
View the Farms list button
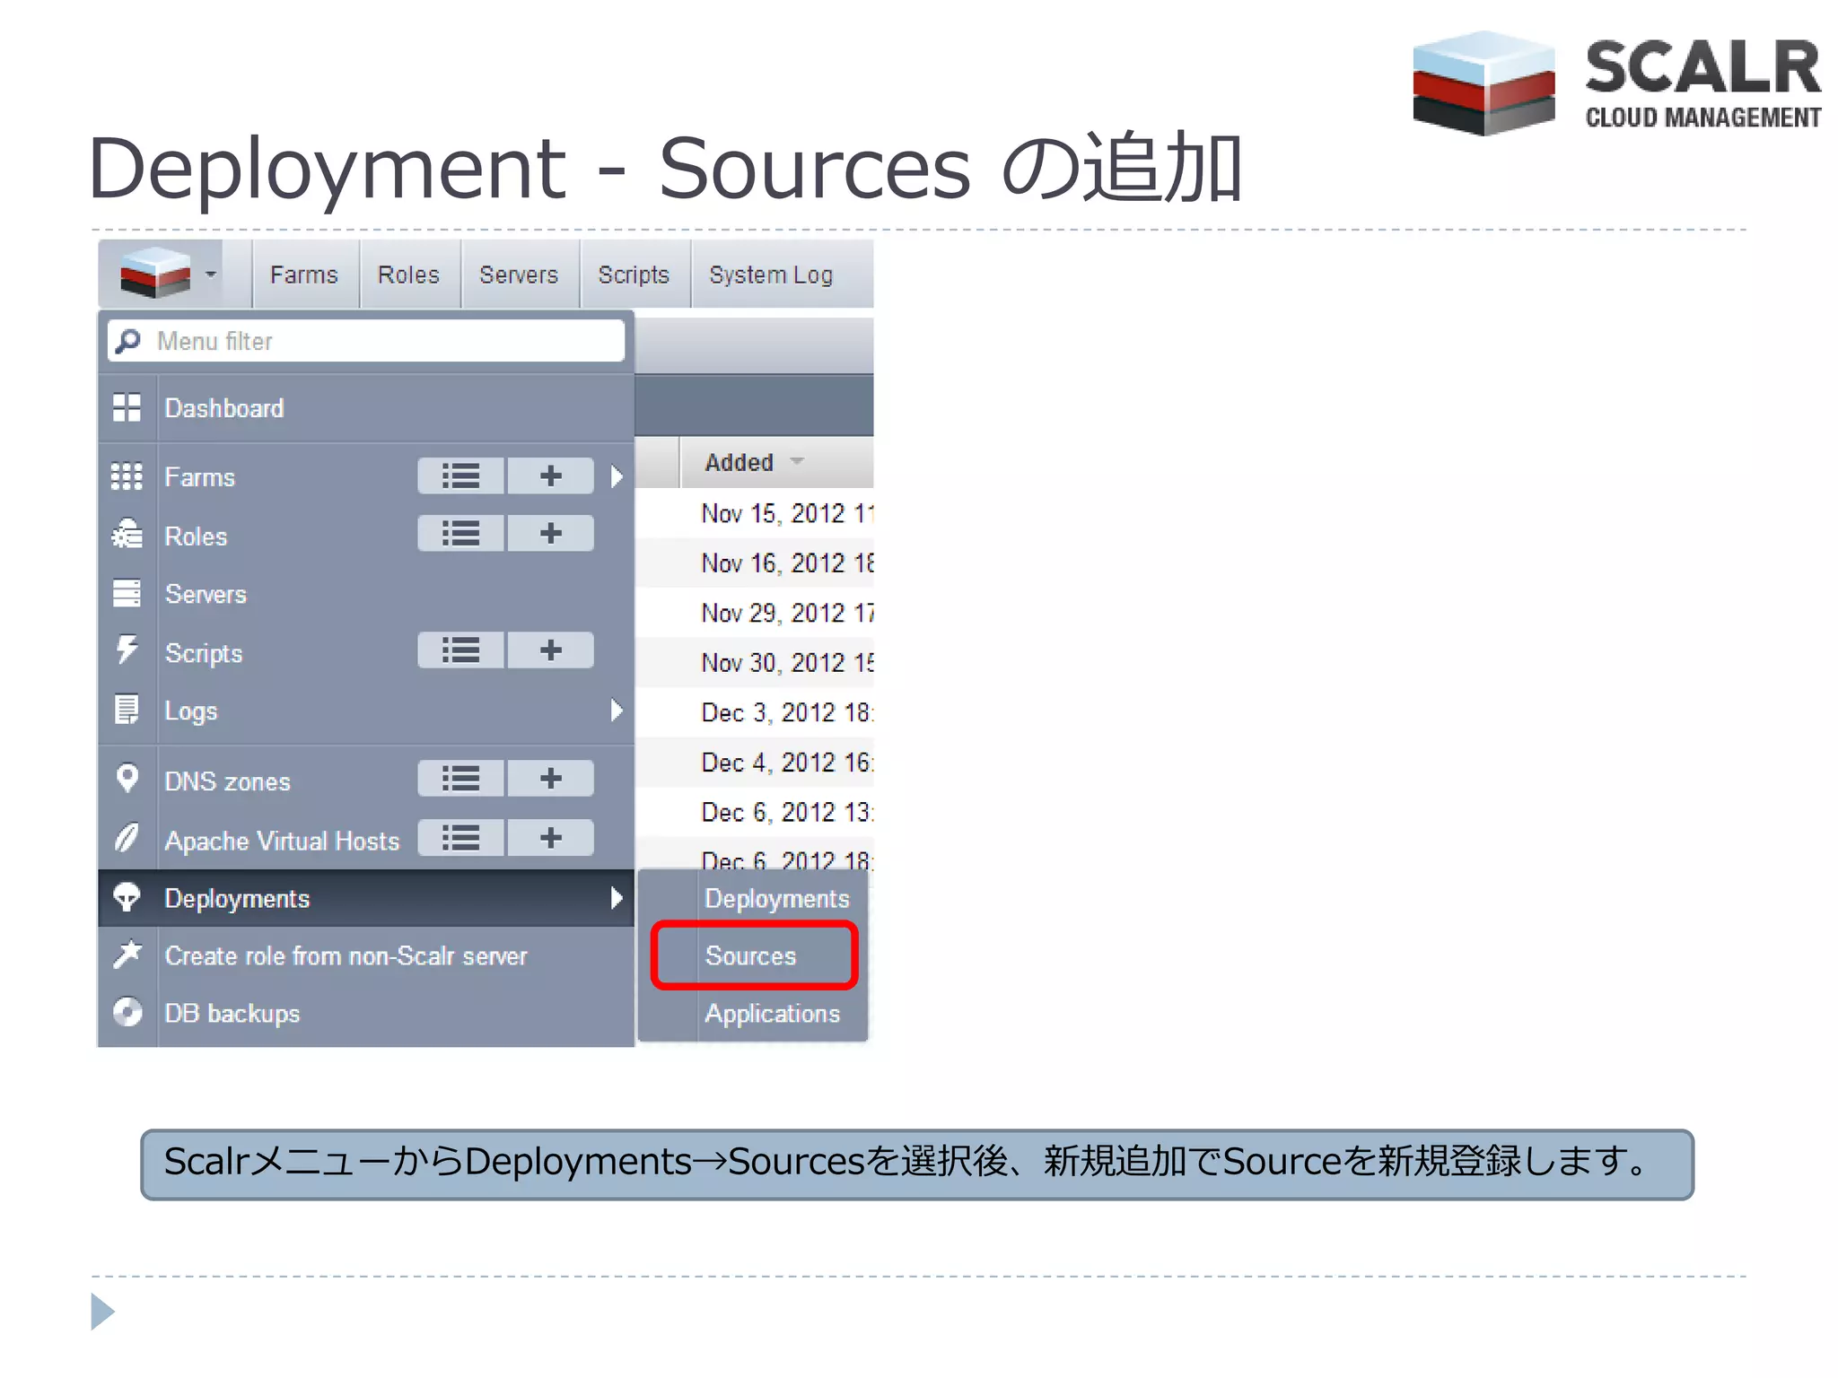[460, 475]
